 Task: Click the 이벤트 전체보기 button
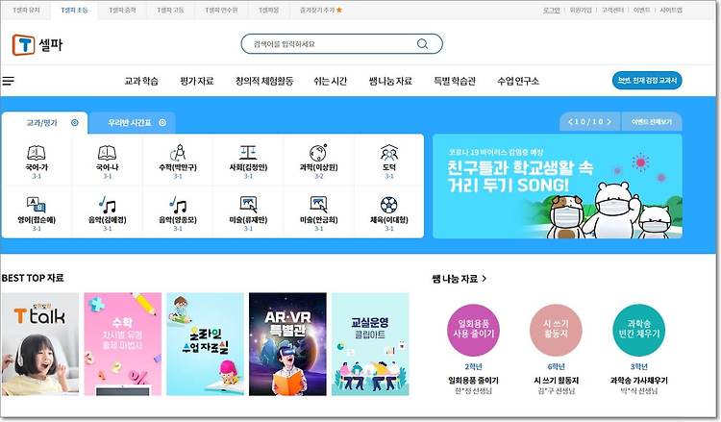point(652,122)
